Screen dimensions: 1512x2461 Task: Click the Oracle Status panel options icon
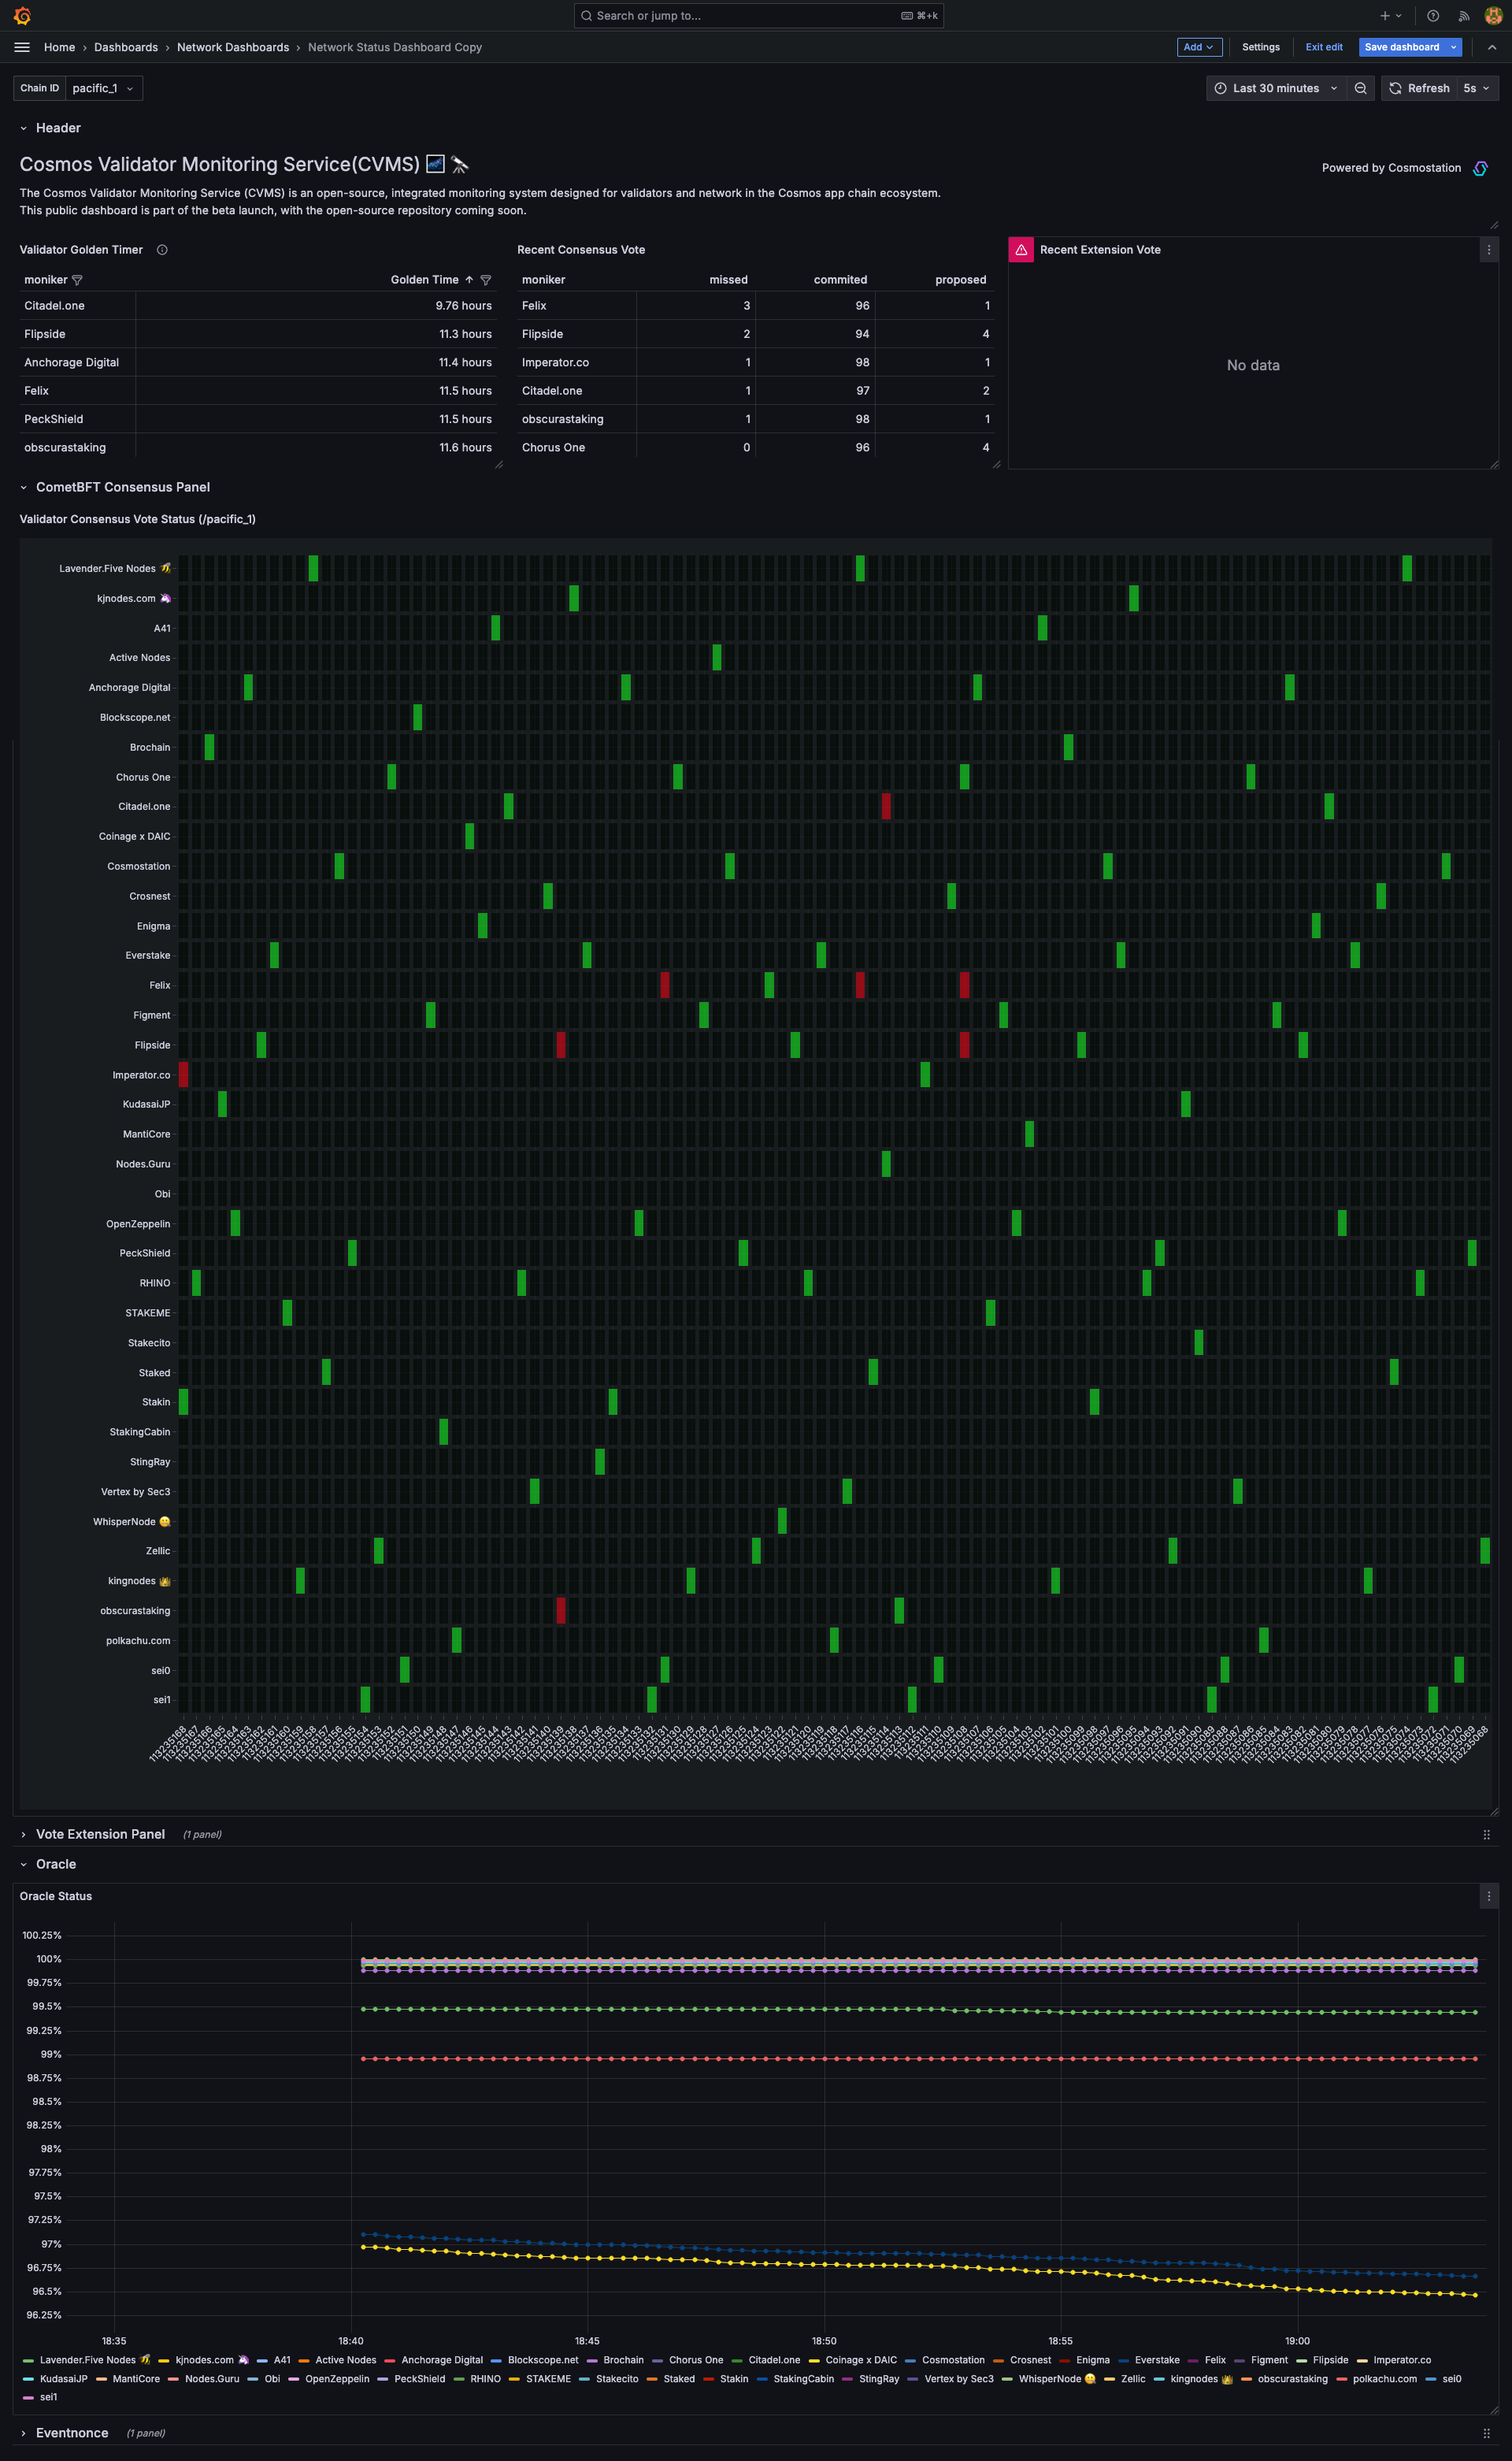1489,1897
